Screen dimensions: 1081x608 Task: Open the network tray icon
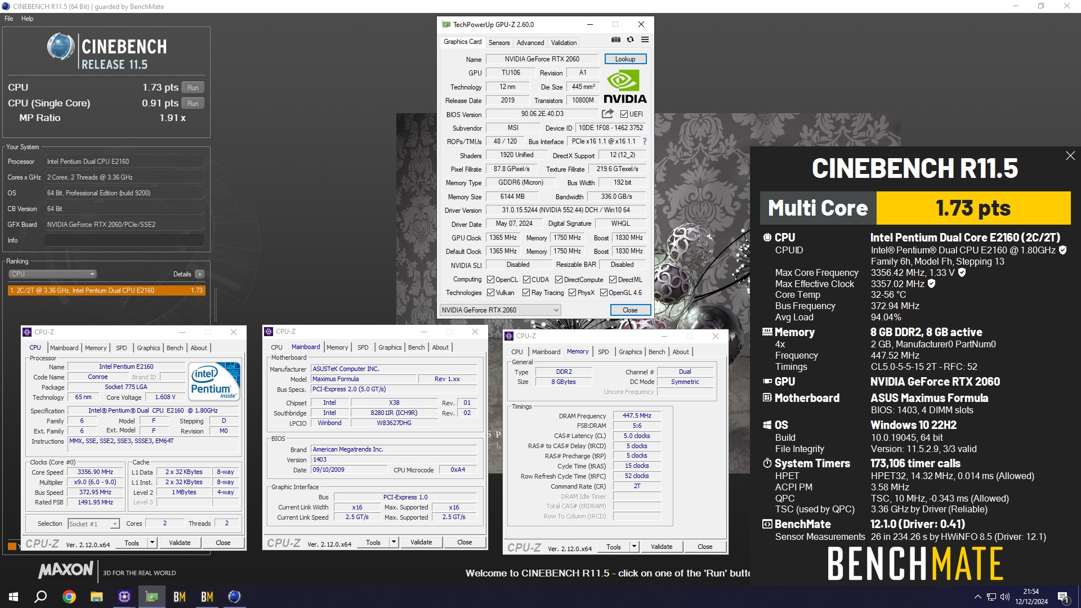point(991,597)
